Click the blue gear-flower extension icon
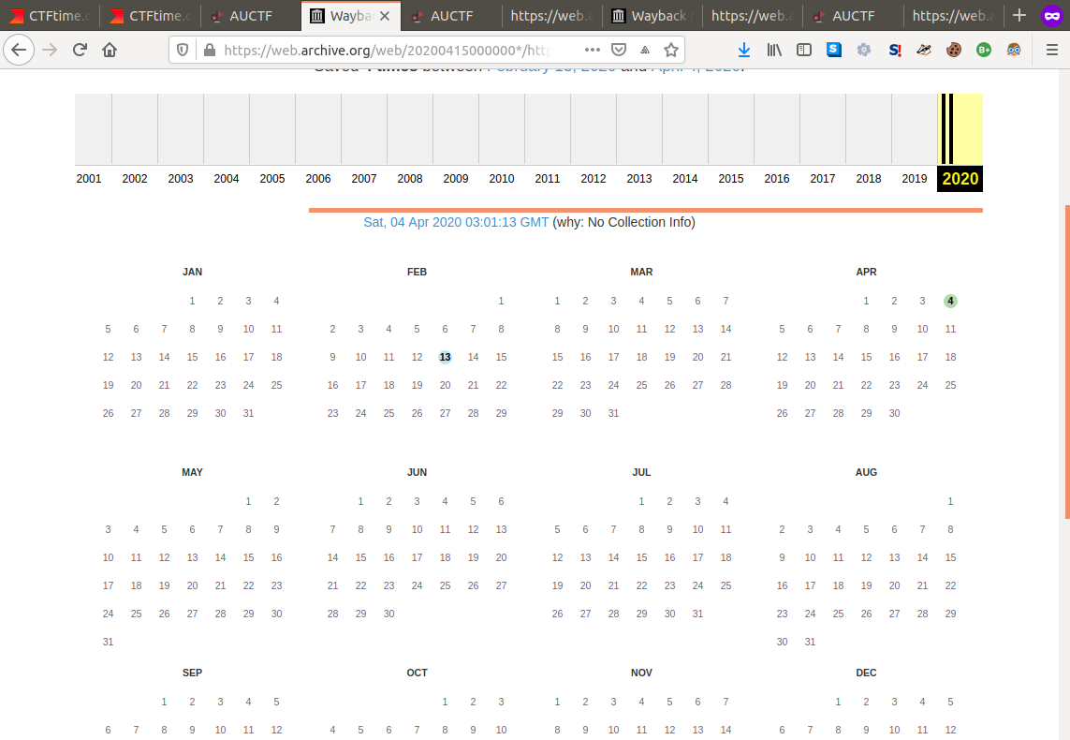Image resolution: width=1070 pixels, height=740 pixels. tap(864, 50)
